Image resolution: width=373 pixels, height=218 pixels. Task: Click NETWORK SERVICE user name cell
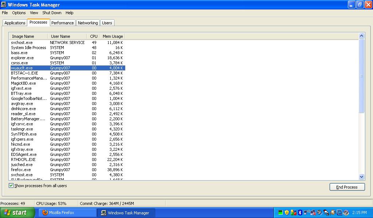[67, 43]
